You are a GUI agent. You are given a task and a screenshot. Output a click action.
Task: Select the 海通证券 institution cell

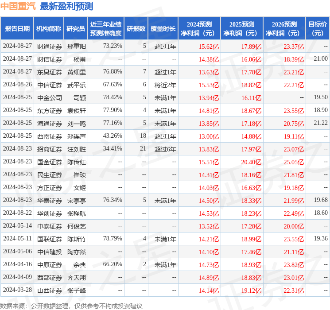point(50,124)
